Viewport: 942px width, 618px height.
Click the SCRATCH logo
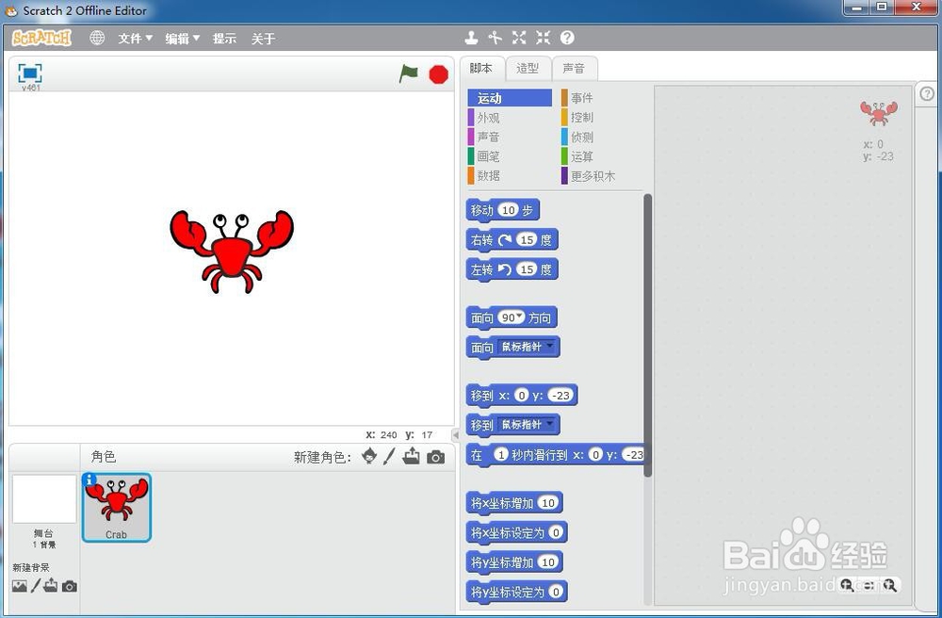41,38
